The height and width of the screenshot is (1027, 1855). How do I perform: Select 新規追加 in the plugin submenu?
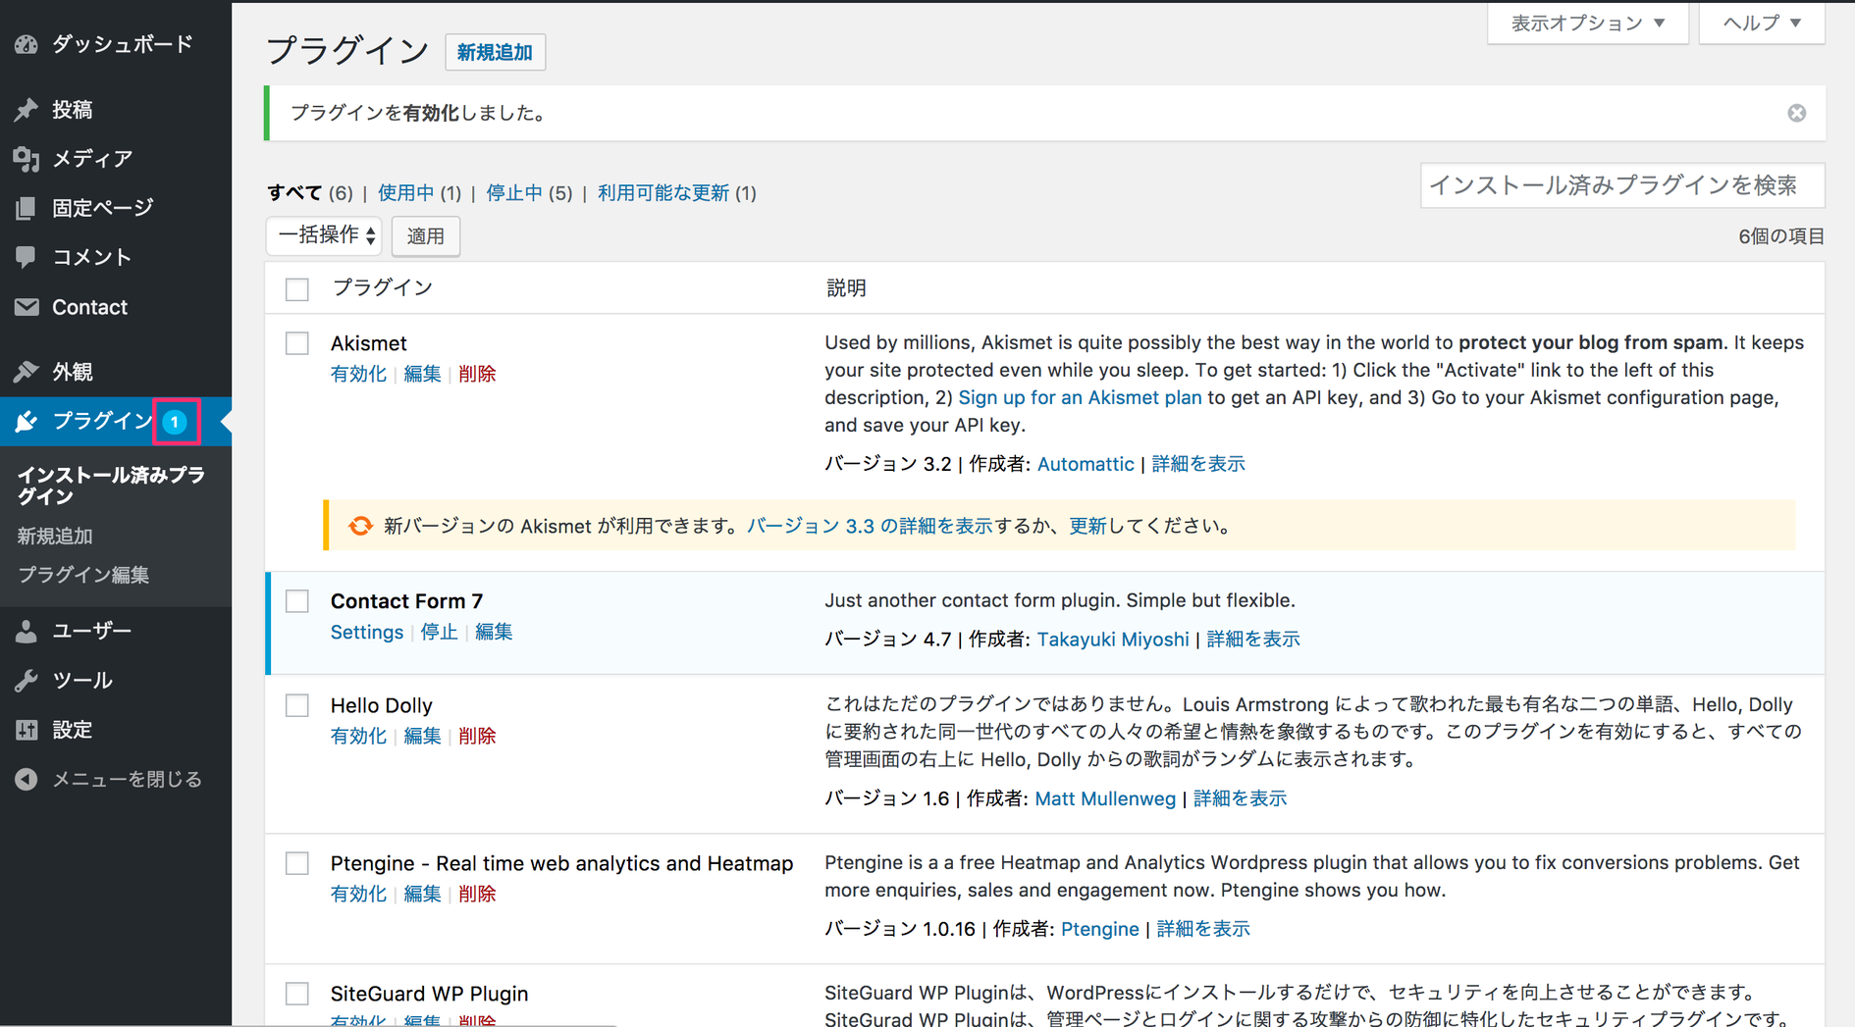pyautogui.click(x=55, y=537)
